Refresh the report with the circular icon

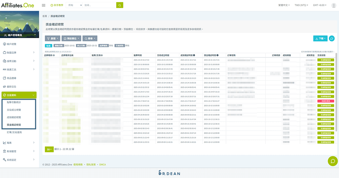click(x=332, y=39)
